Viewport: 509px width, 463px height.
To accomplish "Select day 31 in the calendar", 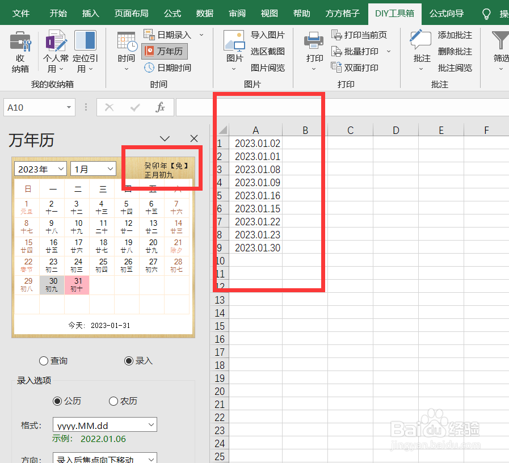I will point(77,285).
